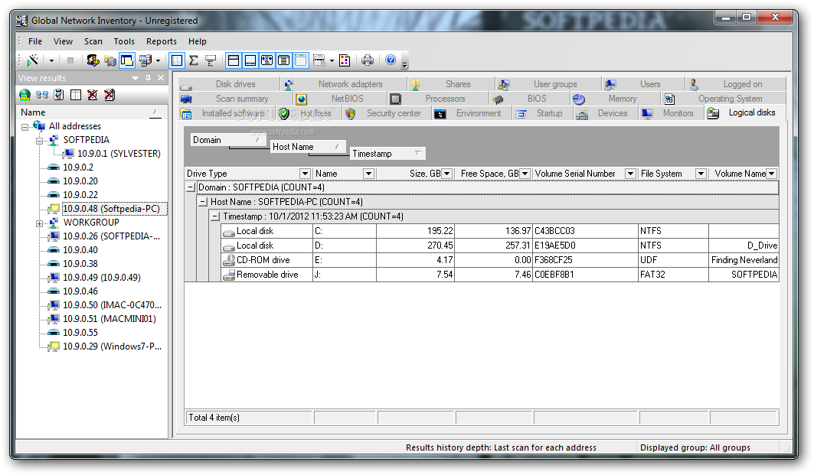
Task: Click the gray stop scan button
Action: (x=70, y=60)
